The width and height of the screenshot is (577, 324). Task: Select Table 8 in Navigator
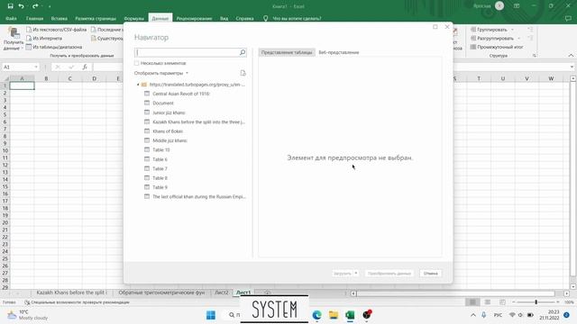pos(156,178)
